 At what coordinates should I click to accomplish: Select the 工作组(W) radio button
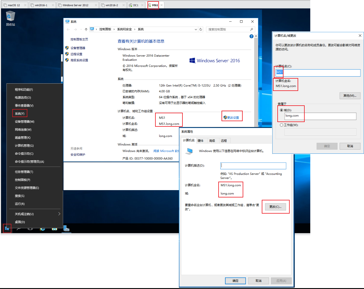click(x=281, y=125)
